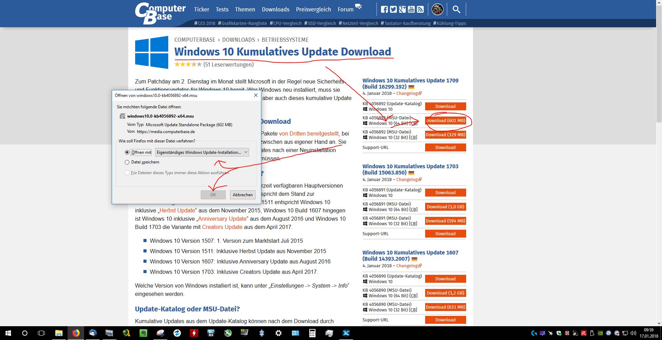Click the volume icon in system tray

tap(633, 333)
